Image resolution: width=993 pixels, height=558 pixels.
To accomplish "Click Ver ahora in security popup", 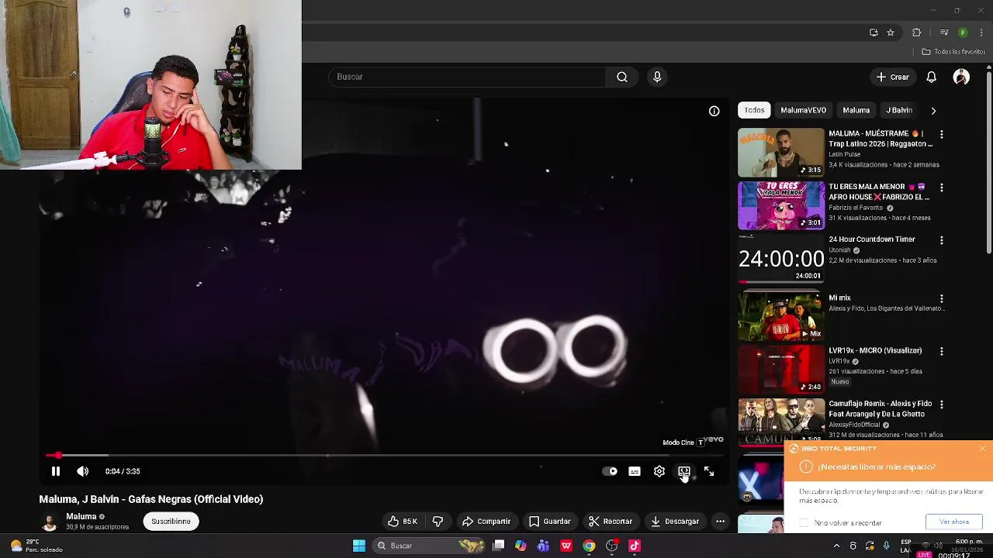I will (x=954, y=522).
